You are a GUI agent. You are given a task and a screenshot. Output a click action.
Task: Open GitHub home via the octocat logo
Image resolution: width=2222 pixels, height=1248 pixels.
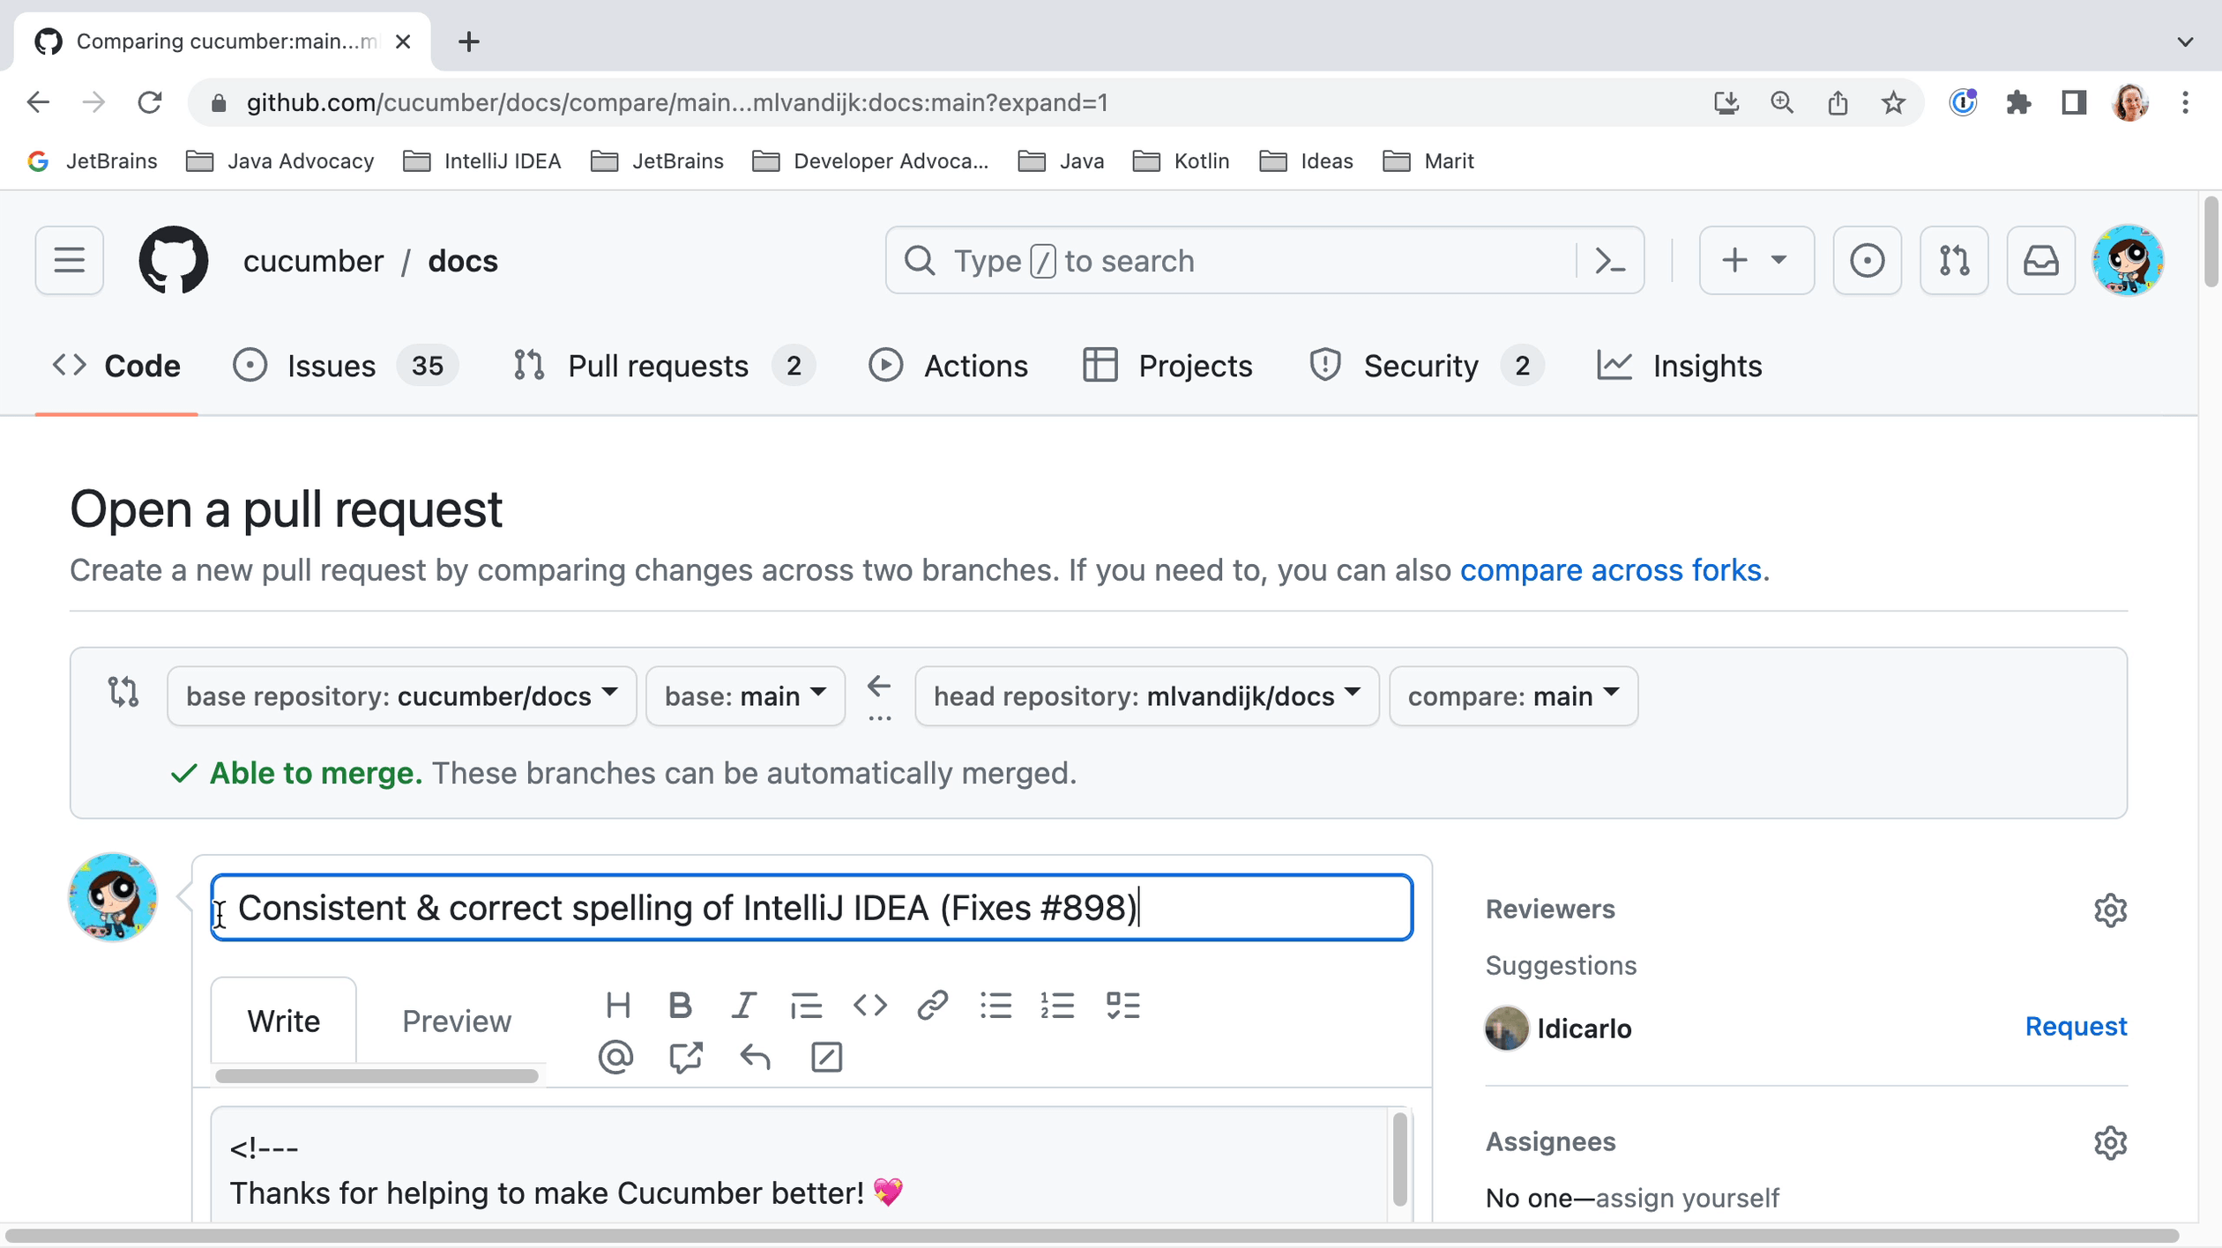(173, 260)
